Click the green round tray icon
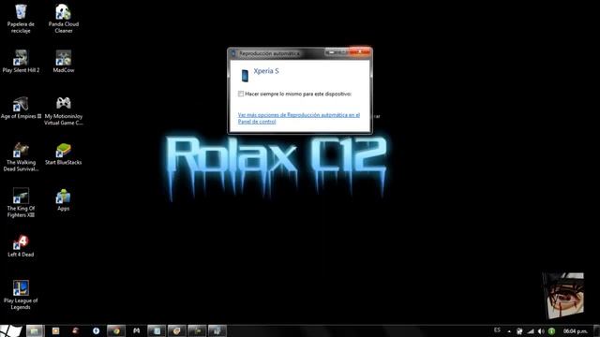Screen dimensions: 600x337 click(551, 331)
